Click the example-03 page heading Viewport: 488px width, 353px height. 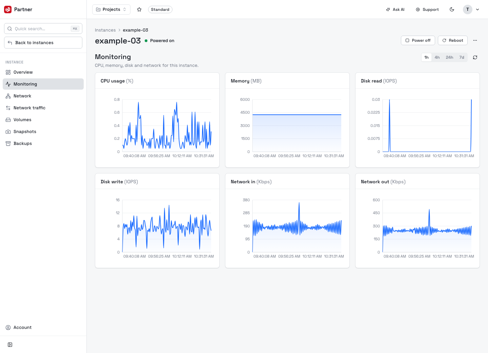[x=118, y=41]
